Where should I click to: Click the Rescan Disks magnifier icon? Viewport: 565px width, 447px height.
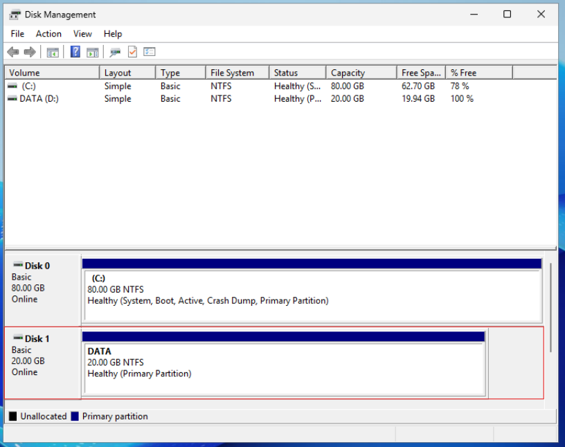coord(115,52)
